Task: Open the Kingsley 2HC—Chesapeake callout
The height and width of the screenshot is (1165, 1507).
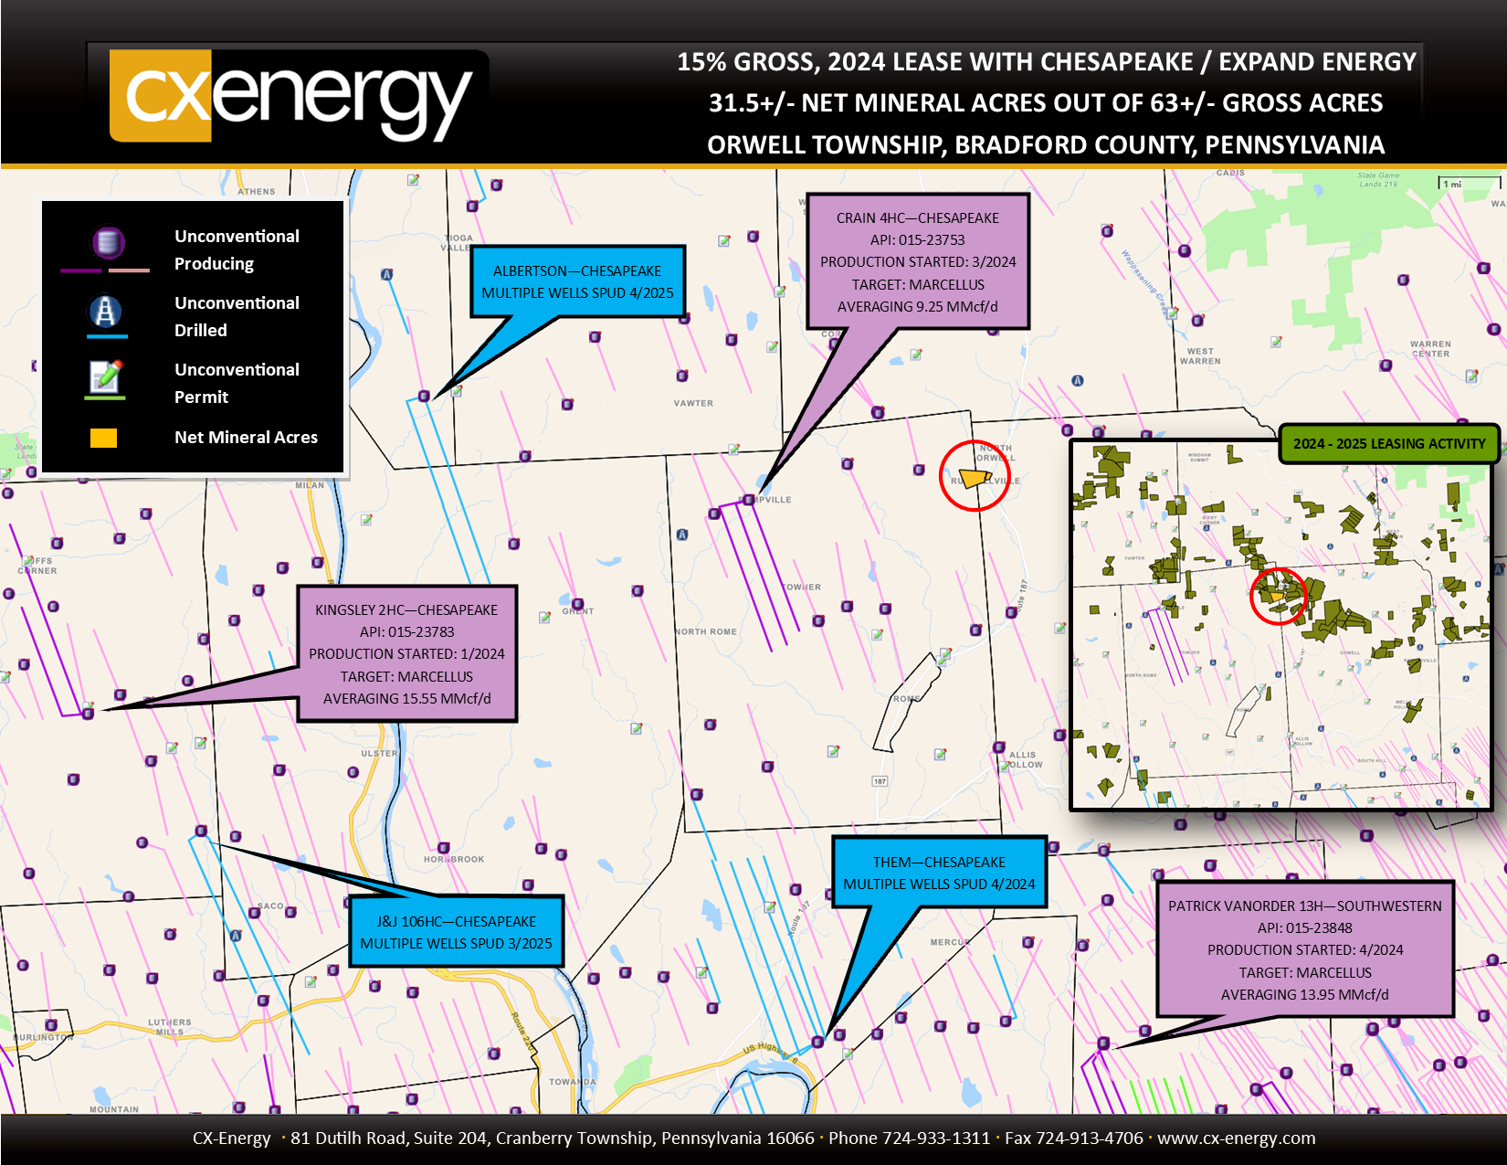Action: pyautogui.click(x=407, y=654)
